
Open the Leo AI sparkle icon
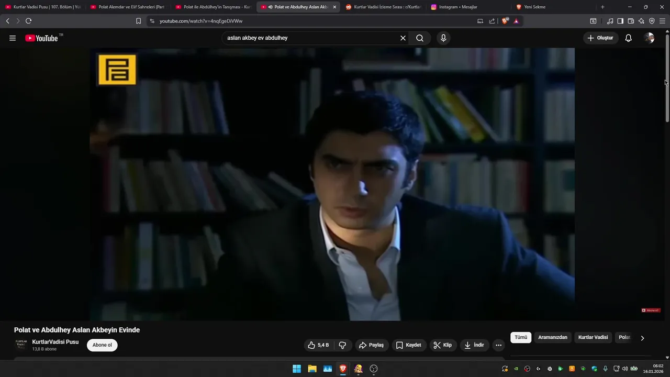click(641, 21)
